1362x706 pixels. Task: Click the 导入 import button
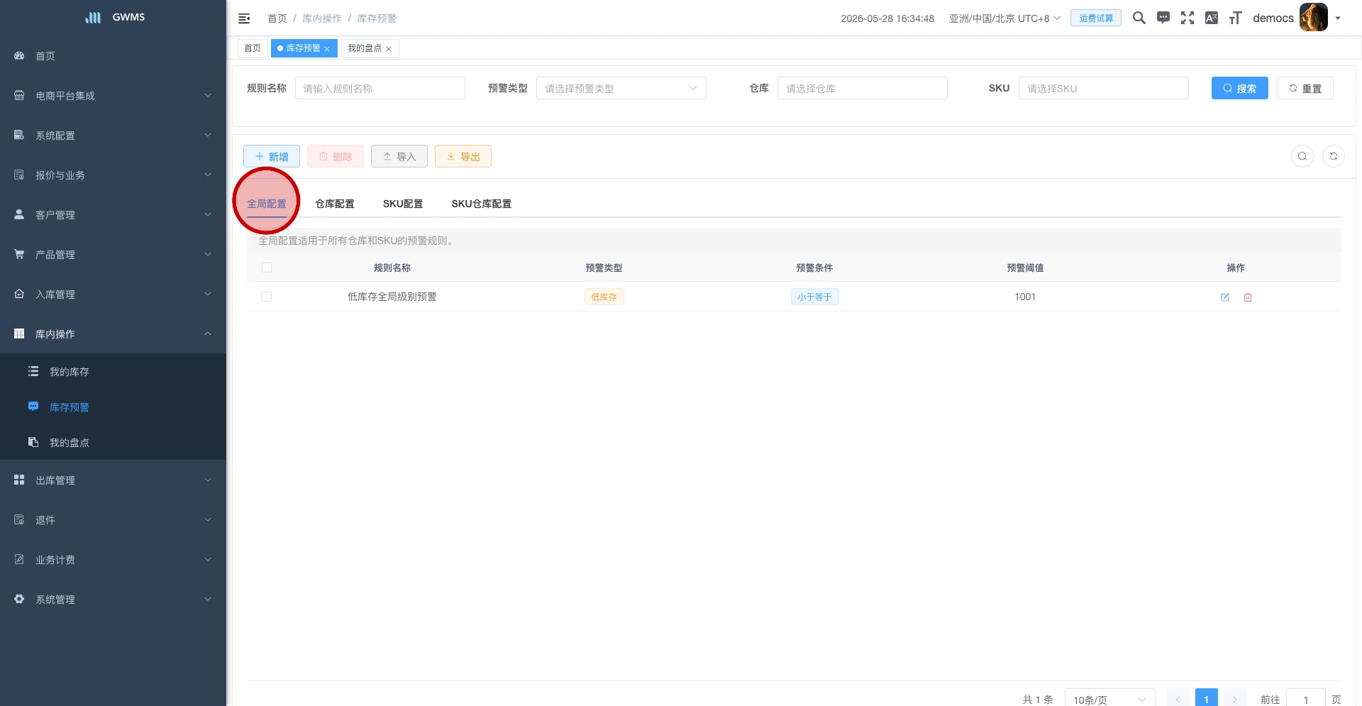point(399,156)
